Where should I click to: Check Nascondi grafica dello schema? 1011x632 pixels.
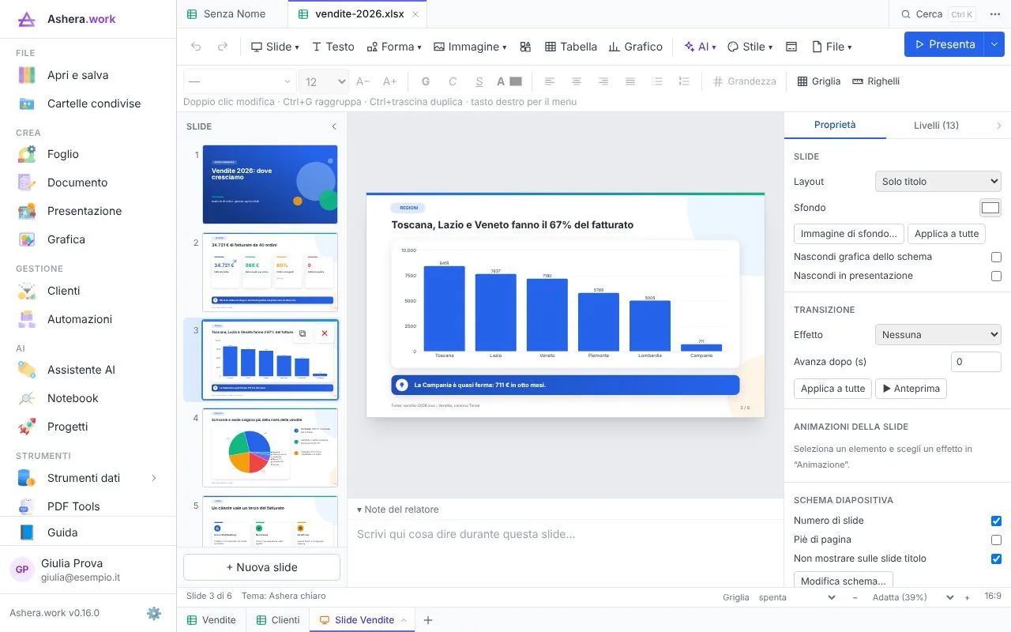[x=996, y=257]
